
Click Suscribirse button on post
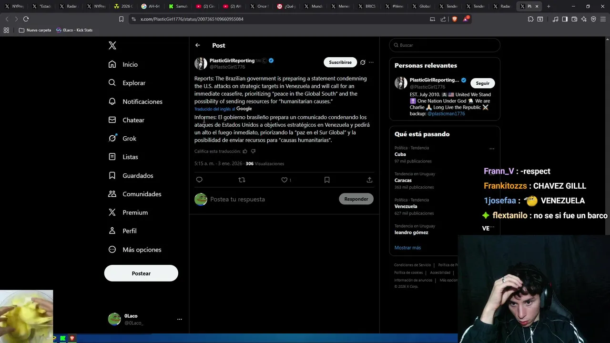click(340, 62)
